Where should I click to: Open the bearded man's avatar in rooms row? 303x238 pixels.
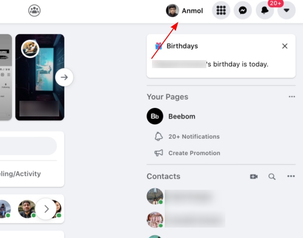click(x=27, y=209)
